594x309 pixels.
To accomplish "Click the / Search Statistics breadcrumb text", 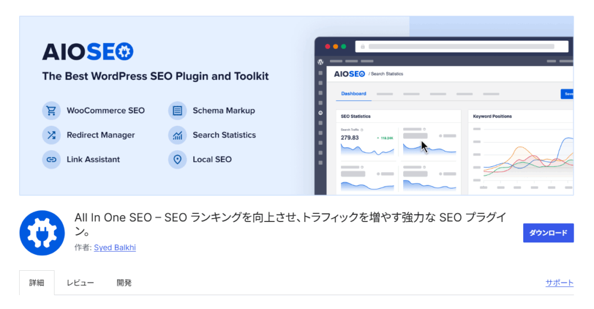I will 386,74.
